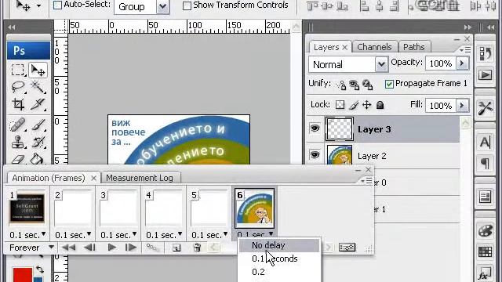The image size is (502, 282).
Task: Open the Swatches grid icon in dock
Action: coord(486,252)
